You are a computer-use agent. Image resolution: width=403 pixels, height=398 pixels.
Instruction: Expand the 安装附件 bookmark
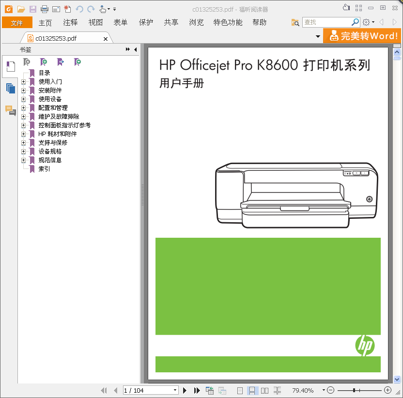point(23,91)
